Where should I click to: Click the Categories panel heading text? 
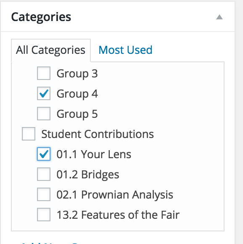[41, 17]
